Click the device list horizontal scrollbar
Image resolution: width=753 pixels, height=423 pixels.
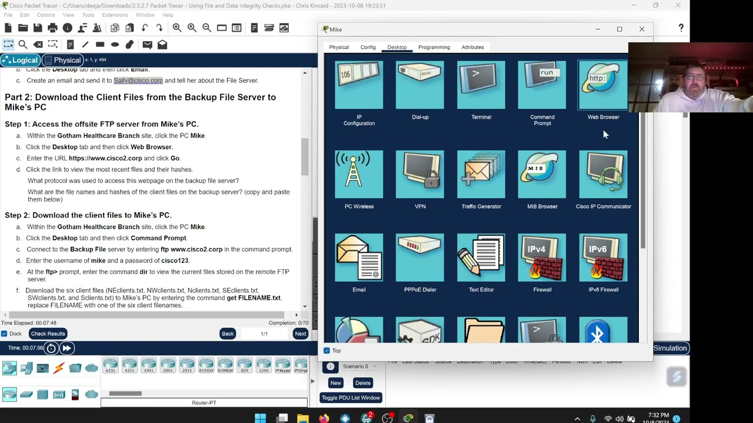coord(125,394)
